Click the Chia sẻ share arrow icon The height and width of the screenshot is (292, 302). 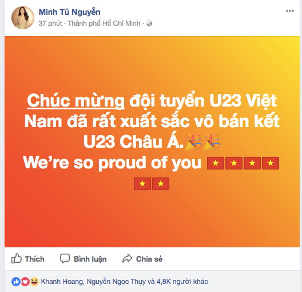tap(128, 259)
